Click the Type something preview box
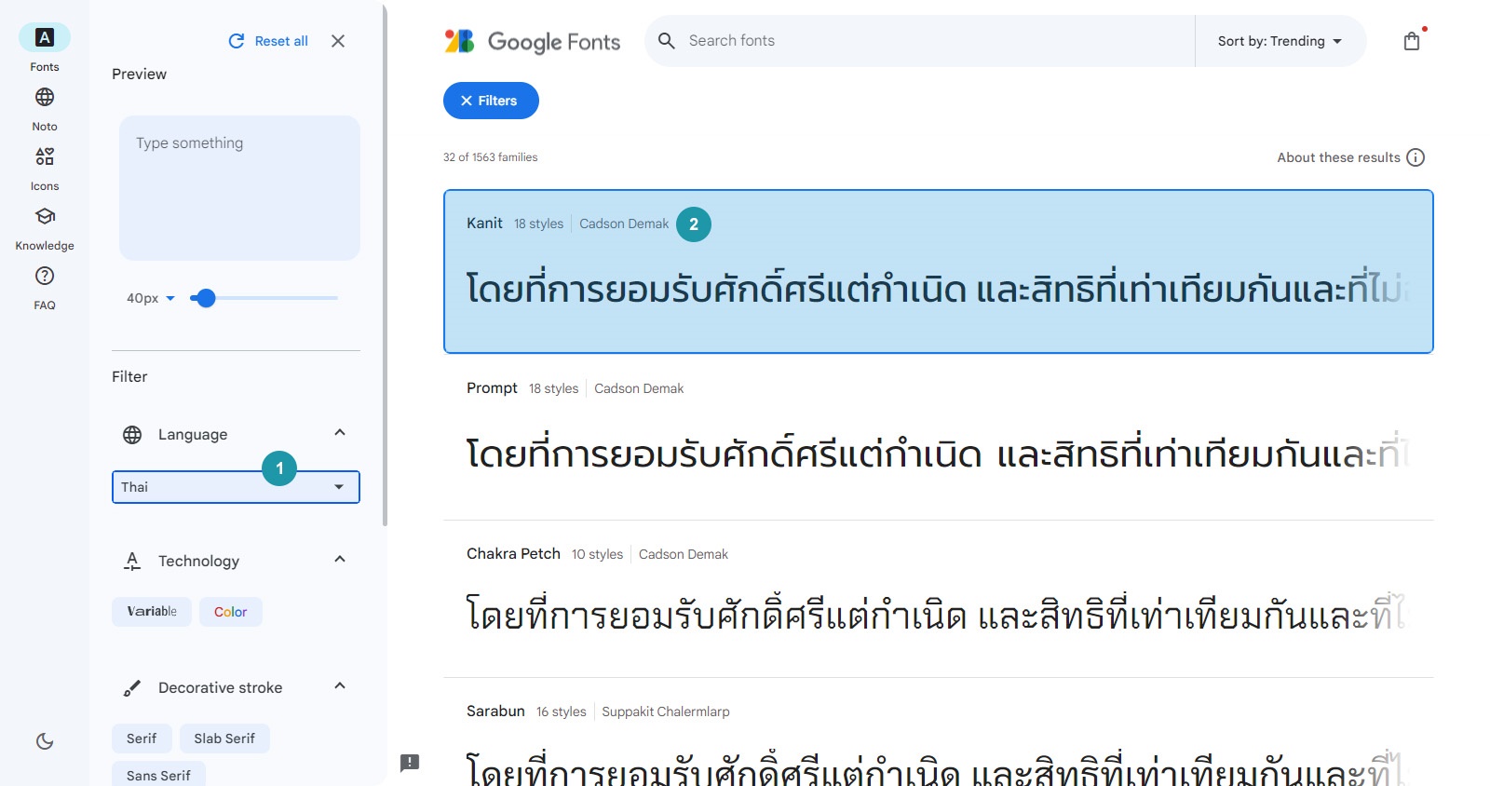The image size is (1490, 786). [x=239, y=188]
